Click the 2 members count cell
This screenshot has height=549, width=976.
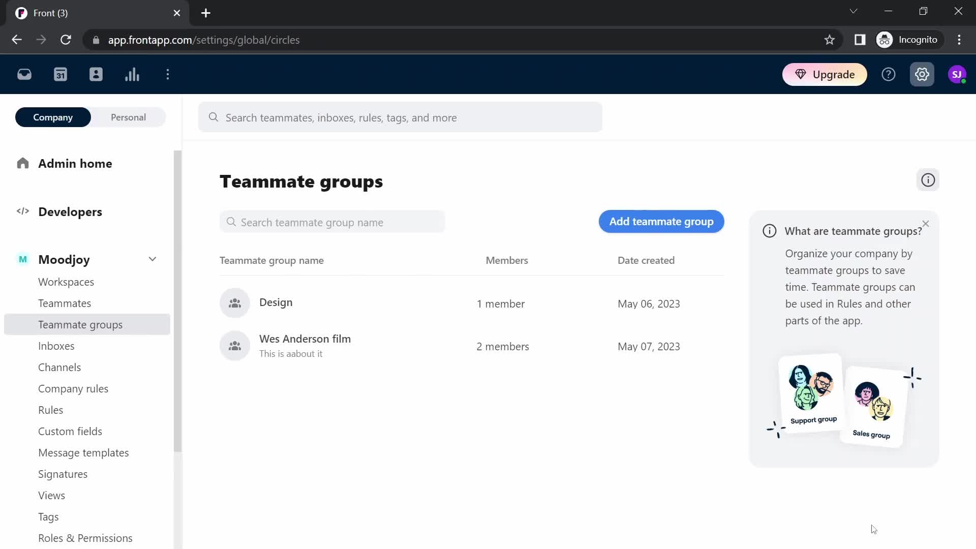click(503, 347)
